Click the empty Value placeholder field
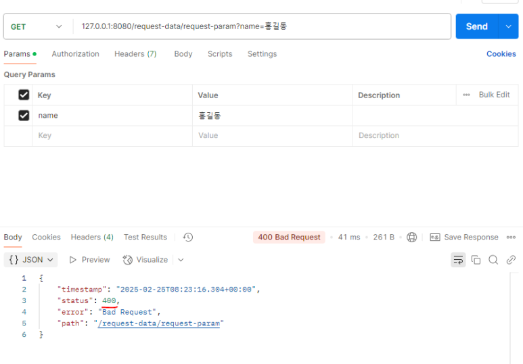523x364 pixels. pyautogui.click(x=272, y=135)
